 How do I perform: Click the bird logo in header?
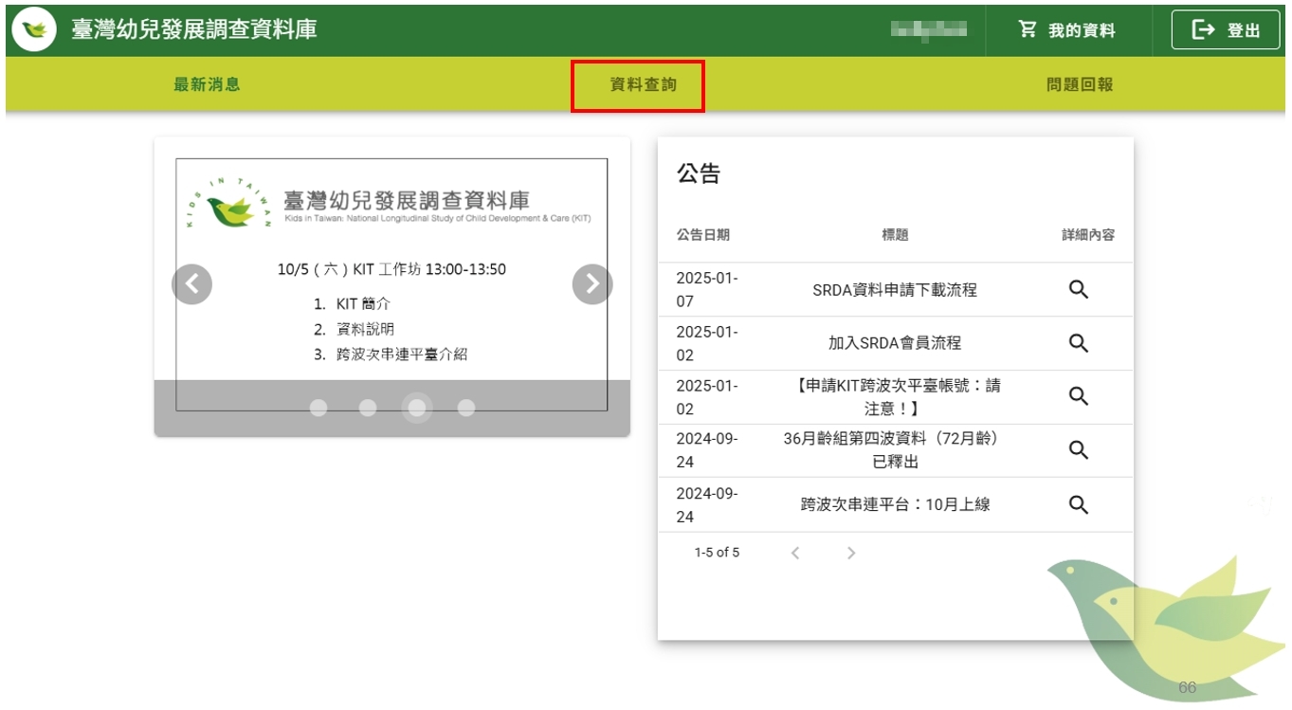pos(34,29)
